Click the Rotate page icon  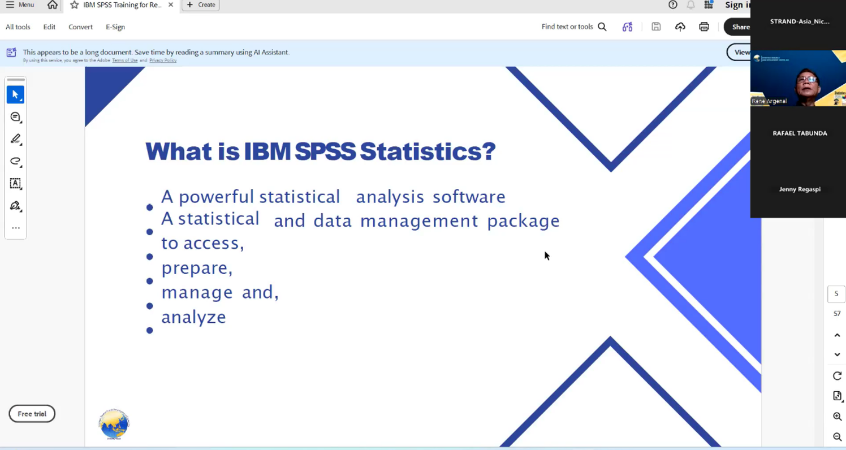838,376
